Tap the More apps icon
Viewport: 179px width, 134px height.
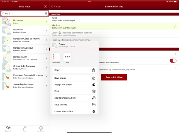[x=67, y=57]
